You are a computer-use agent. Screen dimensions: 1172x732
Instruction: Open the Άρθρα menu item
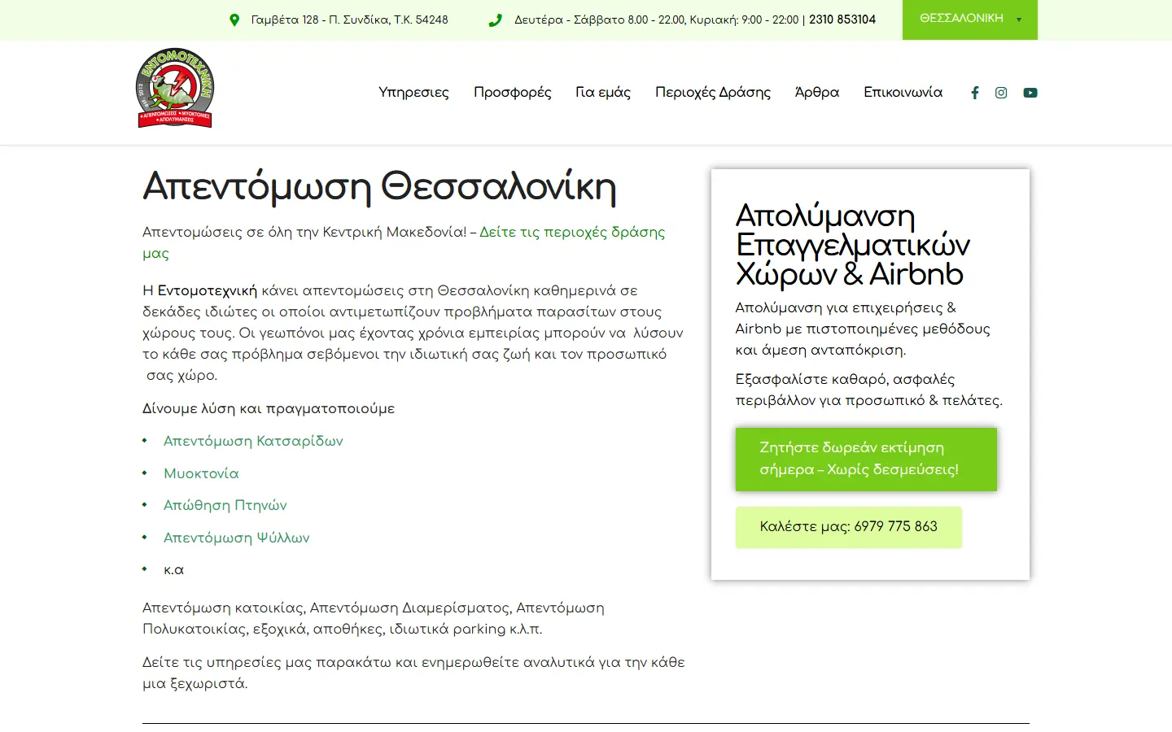pyautogui.click(x=817, y=93)
